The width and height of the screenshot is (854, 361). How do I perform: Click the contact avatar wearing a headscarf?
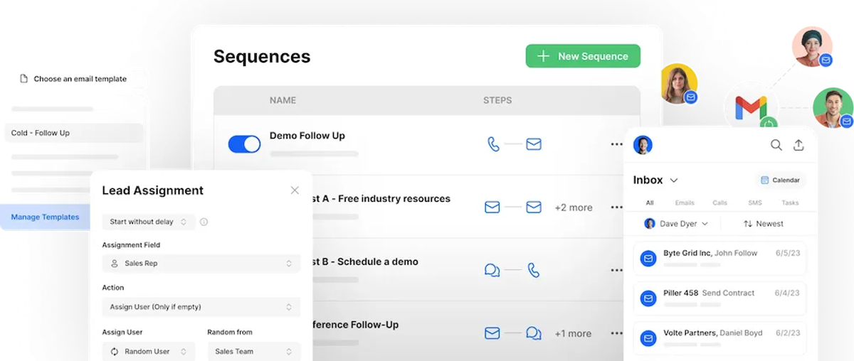pos(812,47)
